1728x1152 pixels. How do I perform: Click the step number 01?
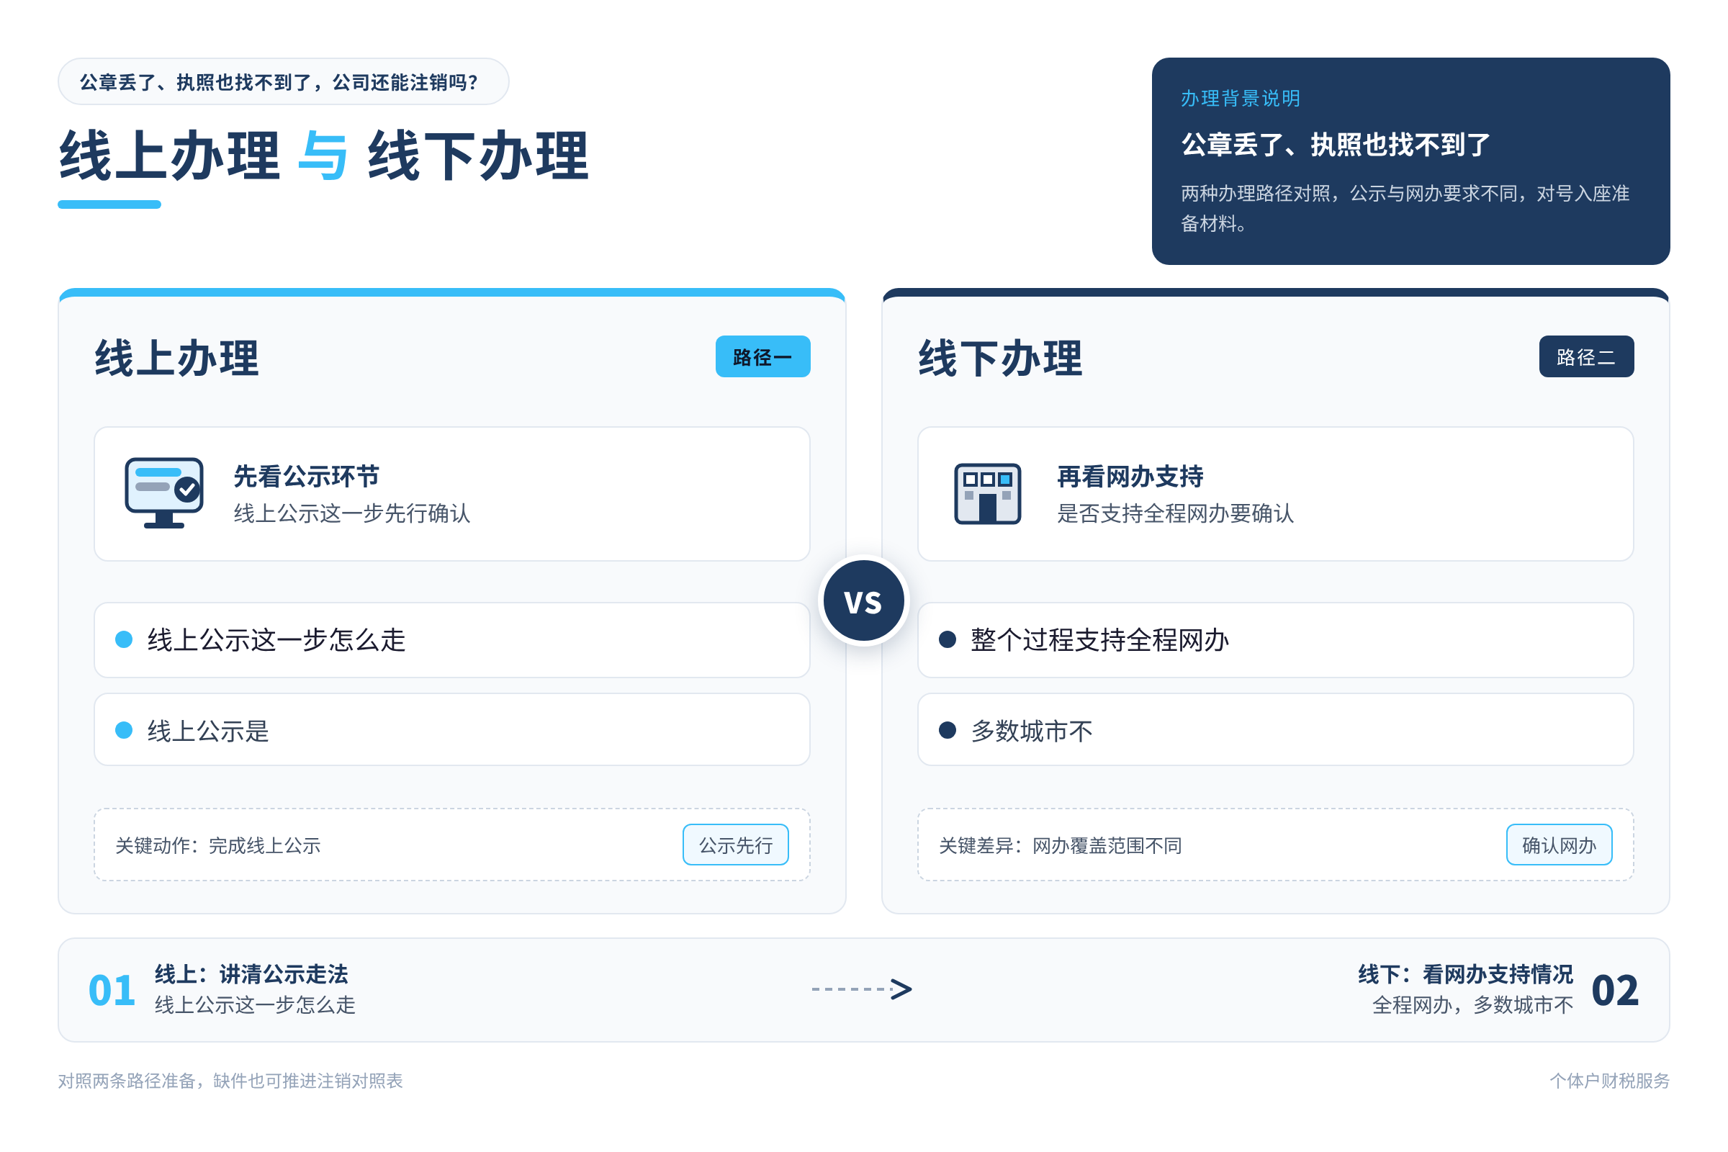[x=112, y=991]
